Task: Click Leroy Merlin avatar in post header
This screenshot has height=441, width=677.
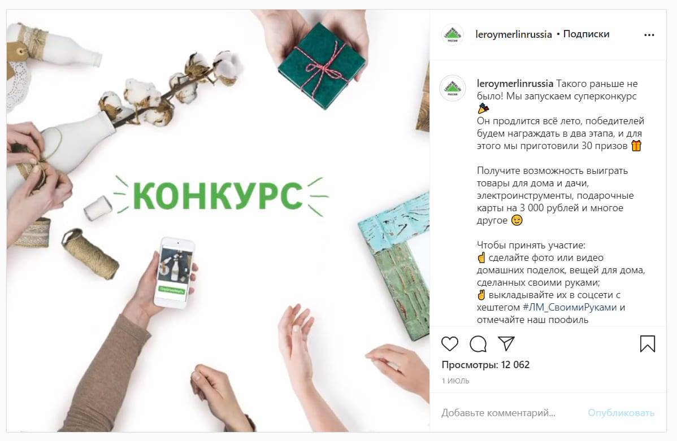Action: pyautogui.click(x=453, y=34)
